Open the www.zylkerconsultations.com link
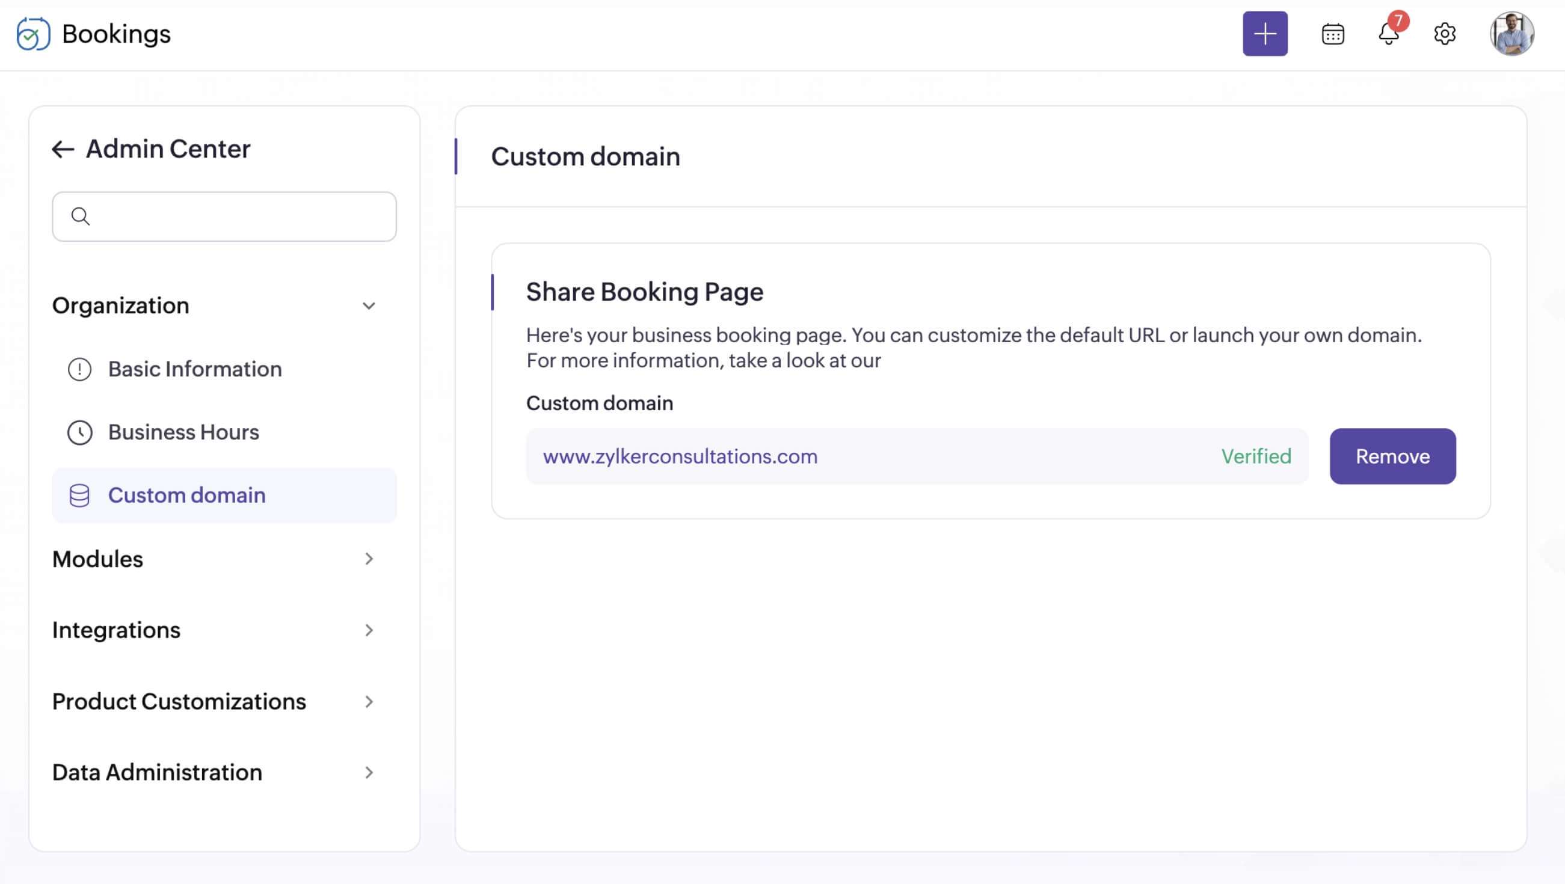 pyautogui.click(x=680, y=456)
